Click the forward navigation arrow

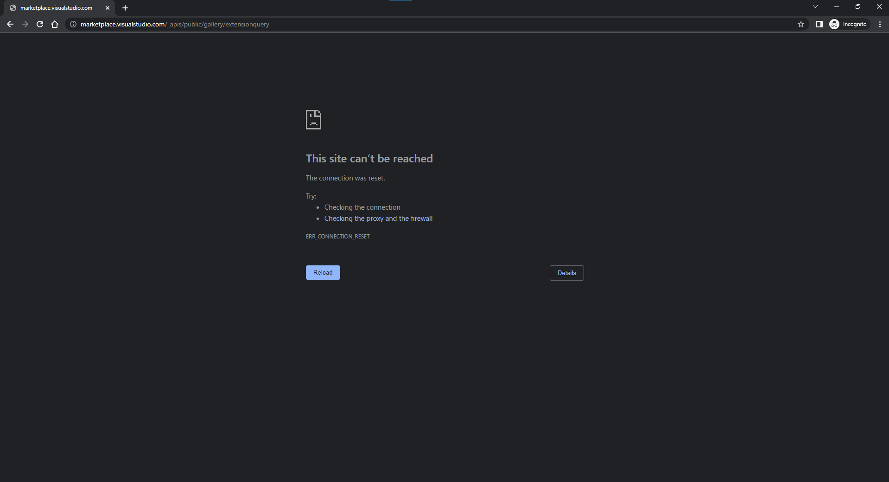pyautogui.click(x=25, y=24)
